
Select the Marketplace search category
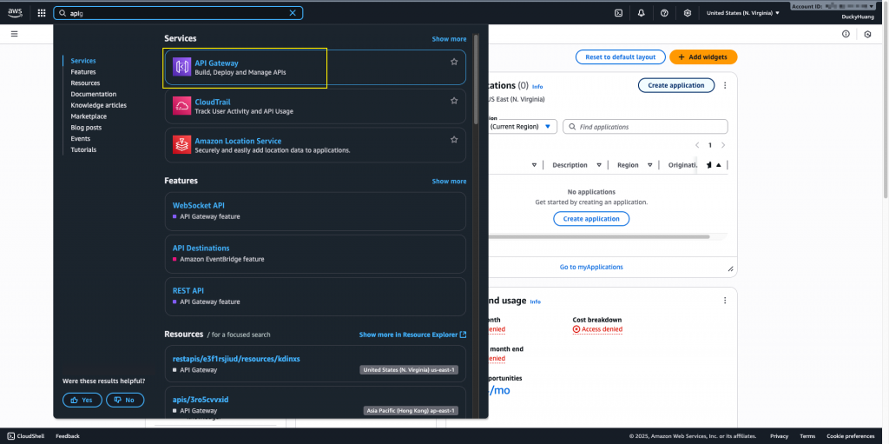pos(89,116)
